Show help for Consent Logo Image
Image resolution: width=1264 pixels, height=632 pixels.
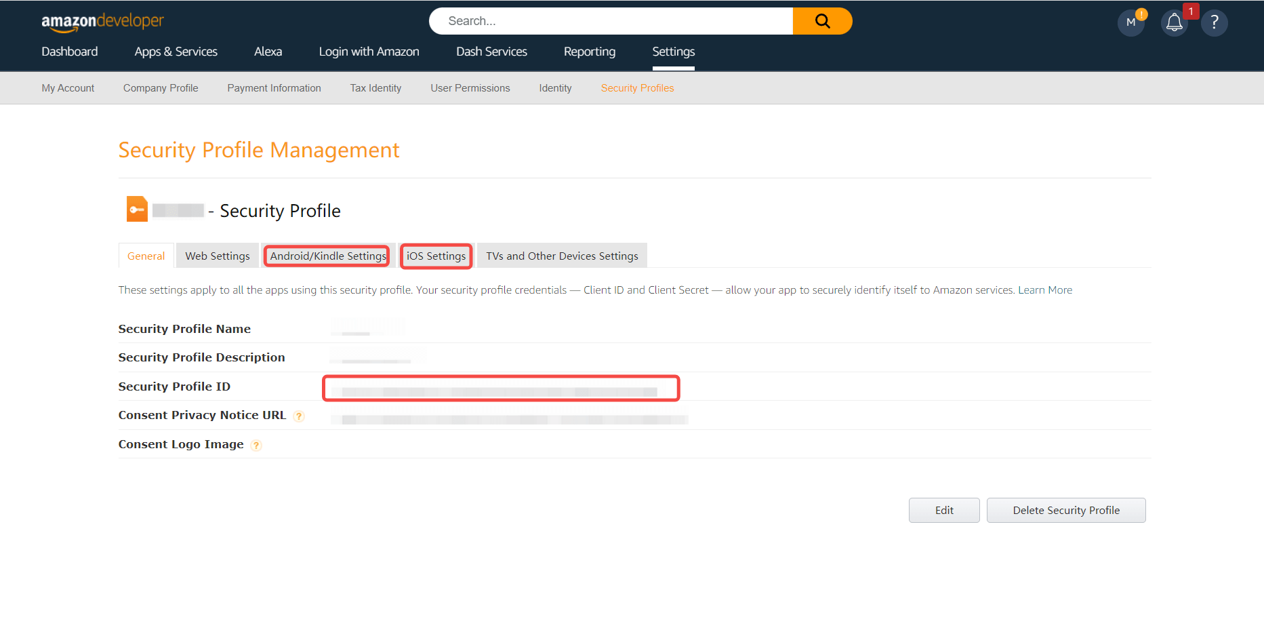tap(256, 446)
